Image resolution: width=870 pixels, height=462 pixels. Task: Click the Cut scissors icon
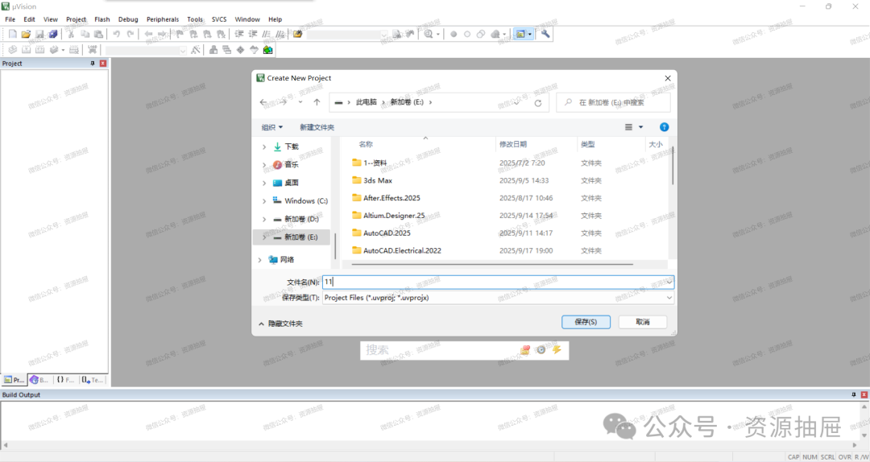71,34
